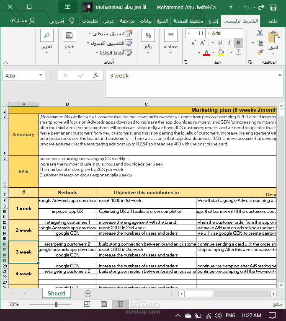Viewport: 286px width, 321px height.
Task: Apply the yellow fill color bucket
Action: [x=221, y=52]
